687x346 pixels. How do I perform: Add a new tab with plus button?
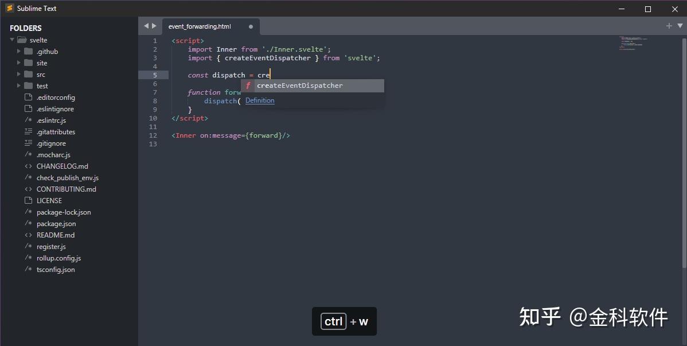tap(669, 26)
